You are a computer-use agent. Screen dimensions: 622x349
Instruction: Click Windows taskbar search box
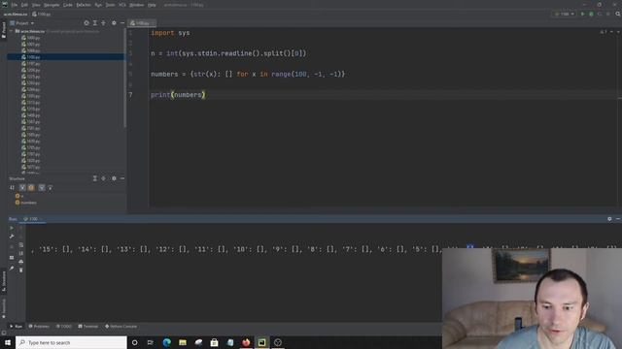(71, 342)
